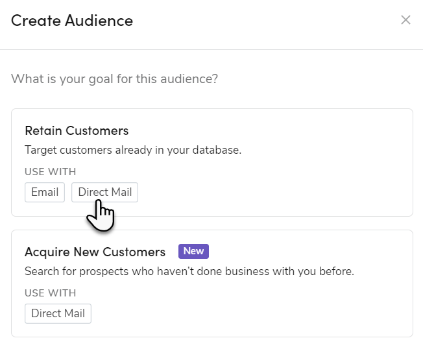Click "Target customers already in your database" description
423x349 pixels.
coord(133,150)
